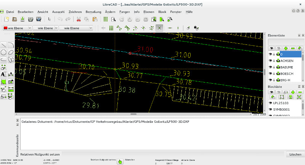Open the Datei menu
This screenshot has height=165, width=305.
click(10, 12)
